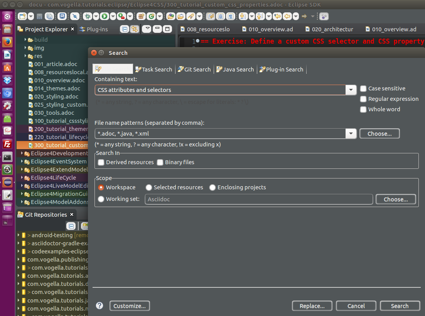The width and height of the screenshot is (425, 316).
Task: Select the Workspace scope radio button
Action: (x=101, y=187)
